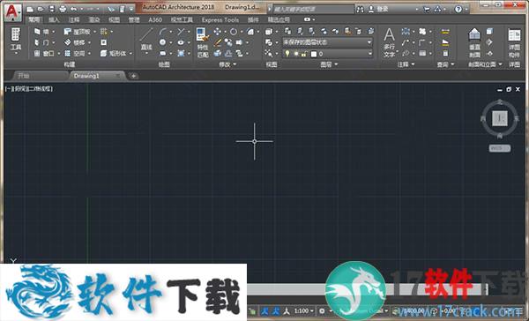Toggle the layer 0 freeze sun icon
The width and height of the screenshot is (529, 321).
coord(296,54)
